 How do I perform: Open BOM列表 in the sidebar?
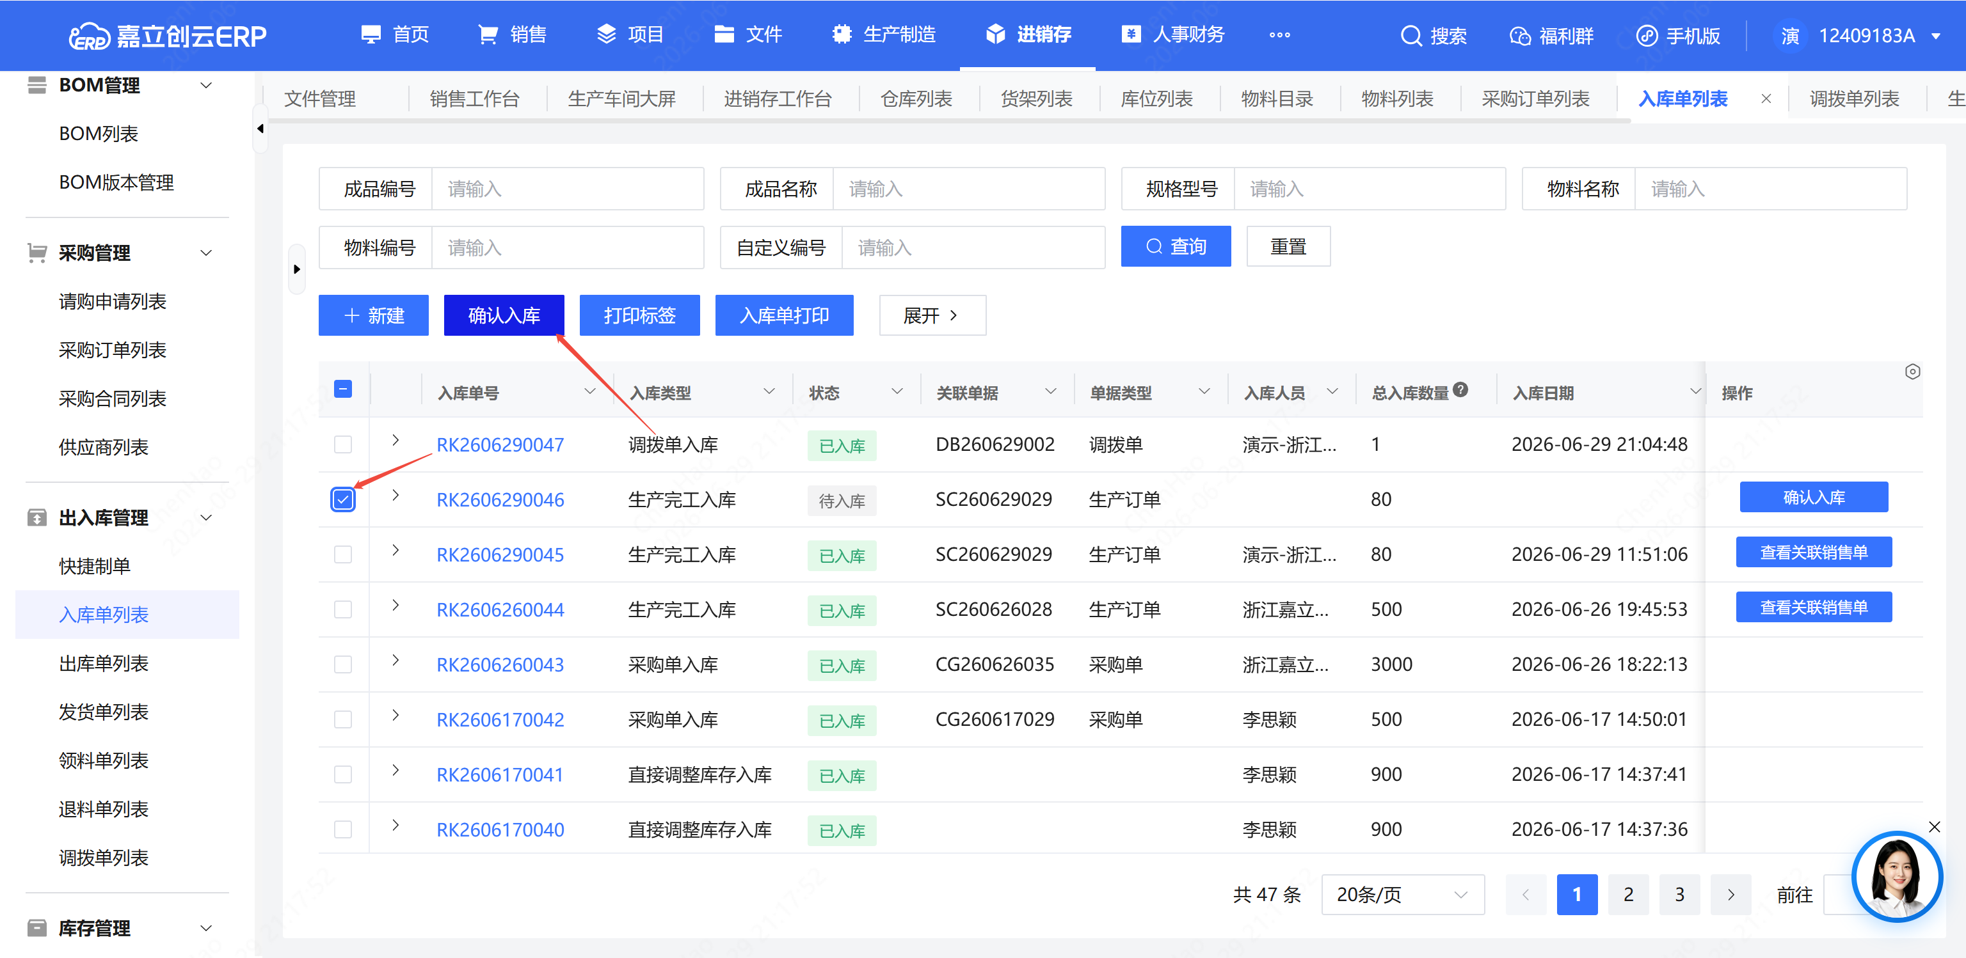(x=99, y=134)
